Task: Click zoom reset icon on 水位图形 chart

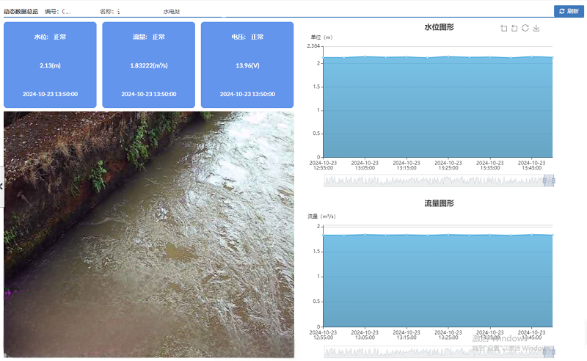Action: [514, 29]
